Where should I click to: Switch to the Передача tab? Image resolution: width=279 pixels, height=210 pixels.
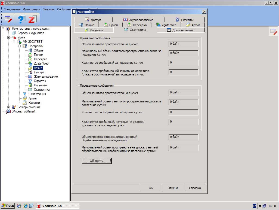pos(137,25)
